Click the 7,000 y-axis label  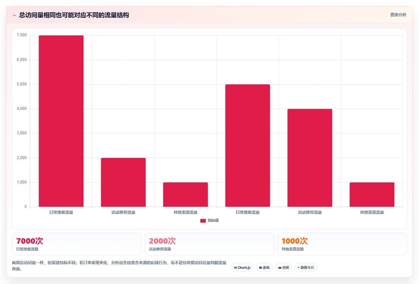pyautogui.click(x=22, y=35)
